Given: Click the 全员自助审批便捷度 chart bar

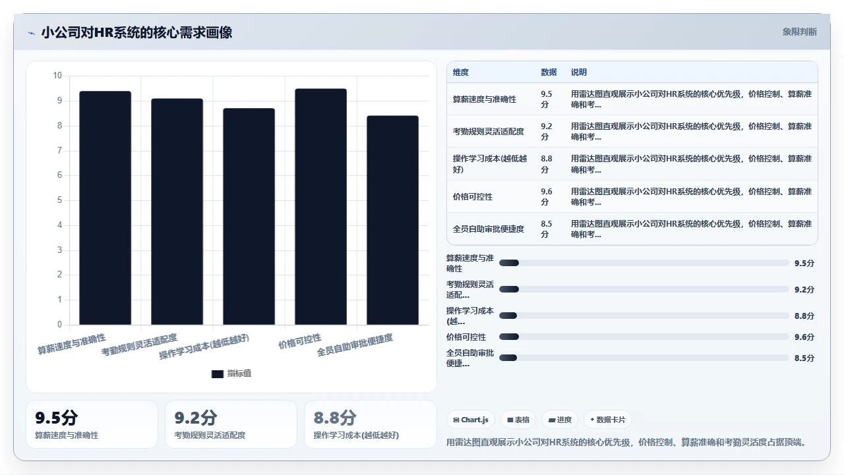Looking at the screenshot, I should [393, 220].
